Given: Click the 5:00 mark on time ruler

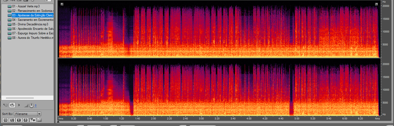Looking at the screenshot, I should [x=297, y=118].
